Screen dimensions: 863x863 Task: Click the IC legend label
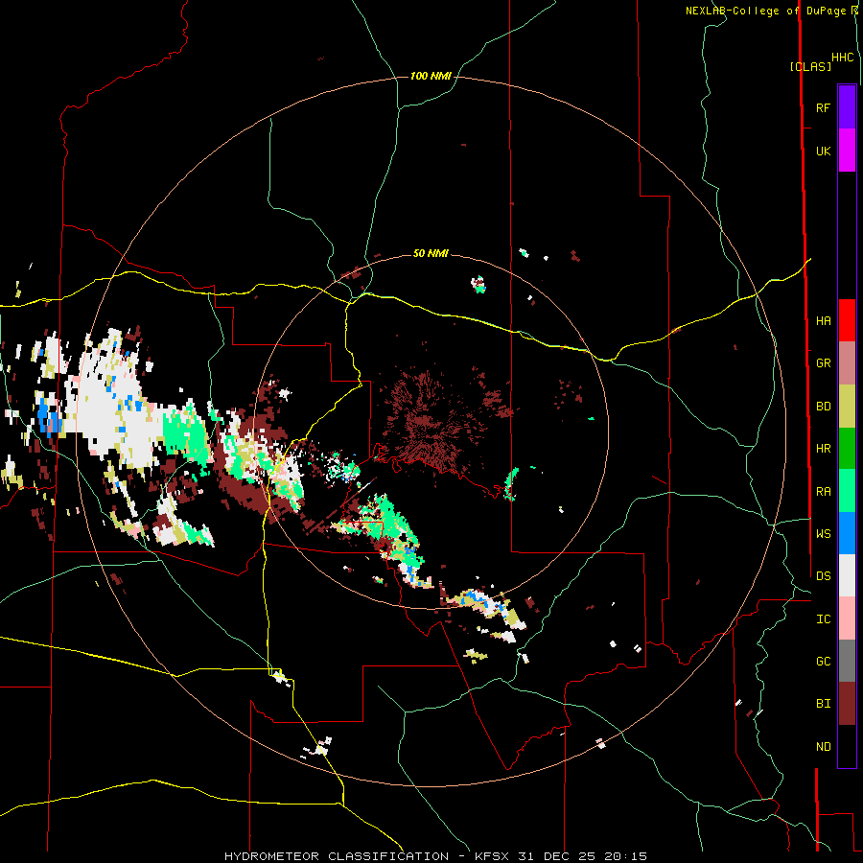pos(823,619)
